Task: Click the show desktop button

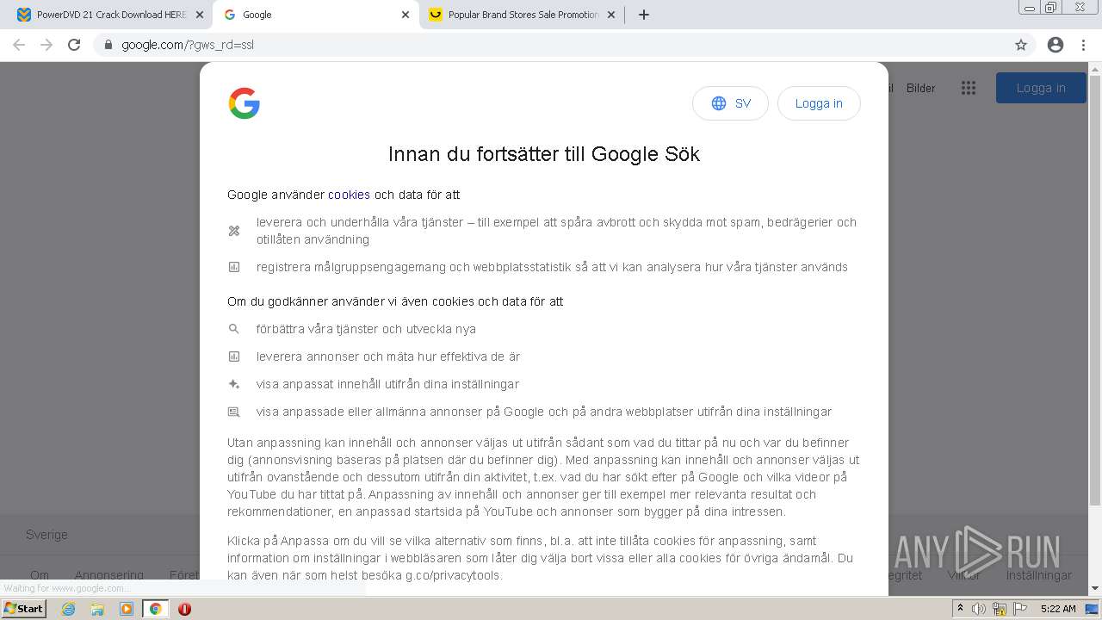Action: click(x=1093, y=609)
